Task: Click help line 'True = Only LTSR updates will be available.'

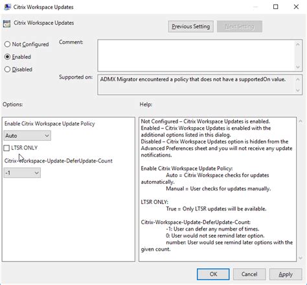Action: [x=216, y=209]
